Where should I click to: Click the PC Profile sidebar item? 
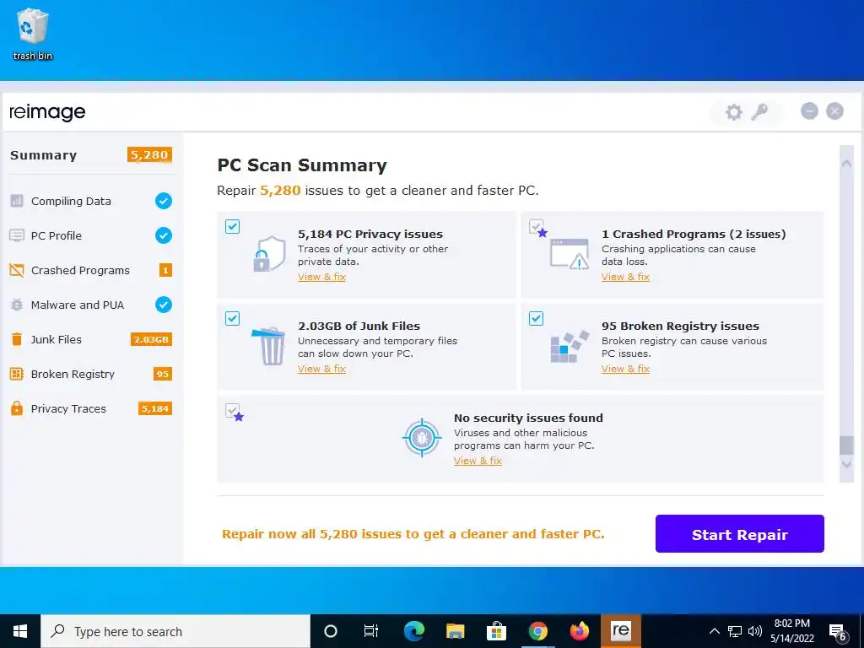coord(91,235)
